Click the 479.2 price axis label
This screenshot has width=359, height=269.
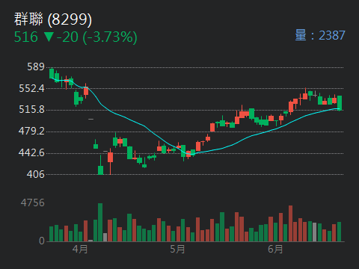coord(31,131)
